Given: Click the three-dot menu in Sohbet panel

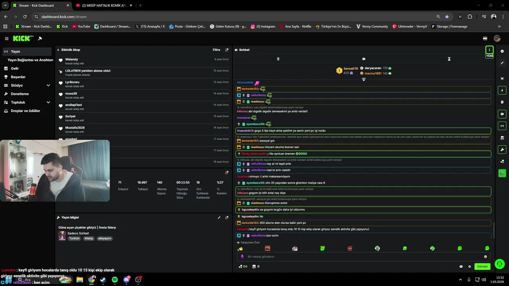Looking at the screenshot, I should point(490,50).
